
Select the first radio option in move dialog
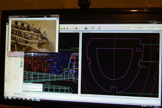click(25, 86)
